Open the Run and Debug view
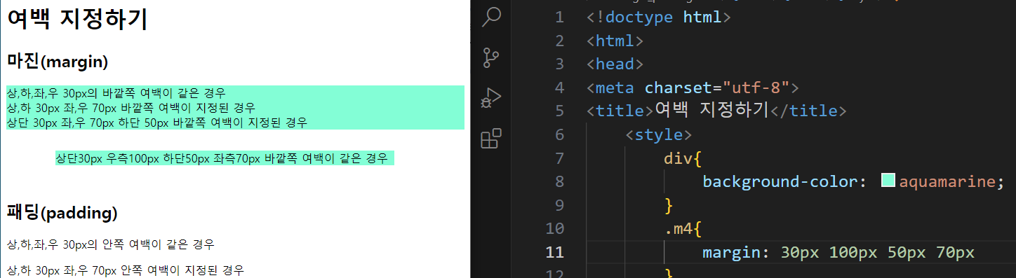 pyautogui.click(x=491, y=98)
